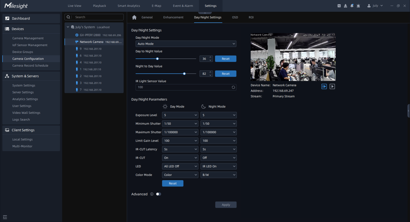
Task: Click the alarm siren icon
Action: pyautogui.click(x=358, y=6)
